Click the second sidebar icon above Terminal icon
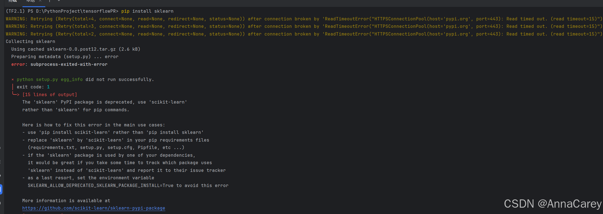 click(x=1, y=162)
